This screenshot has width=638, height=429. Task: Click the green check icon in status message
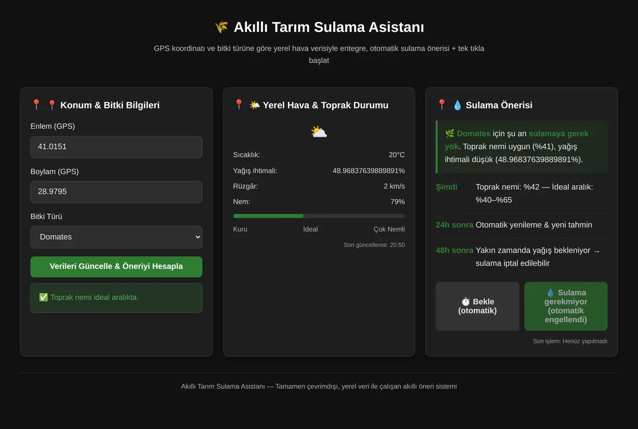(44, 297)
